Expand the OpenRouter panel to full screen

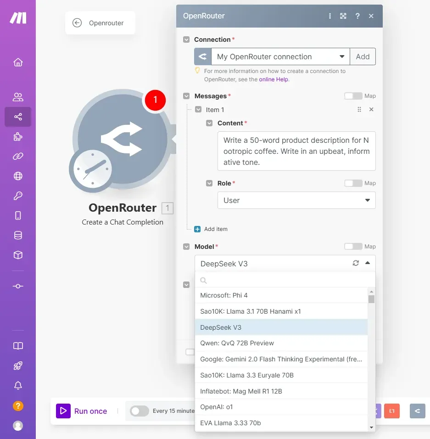[343, 16]
